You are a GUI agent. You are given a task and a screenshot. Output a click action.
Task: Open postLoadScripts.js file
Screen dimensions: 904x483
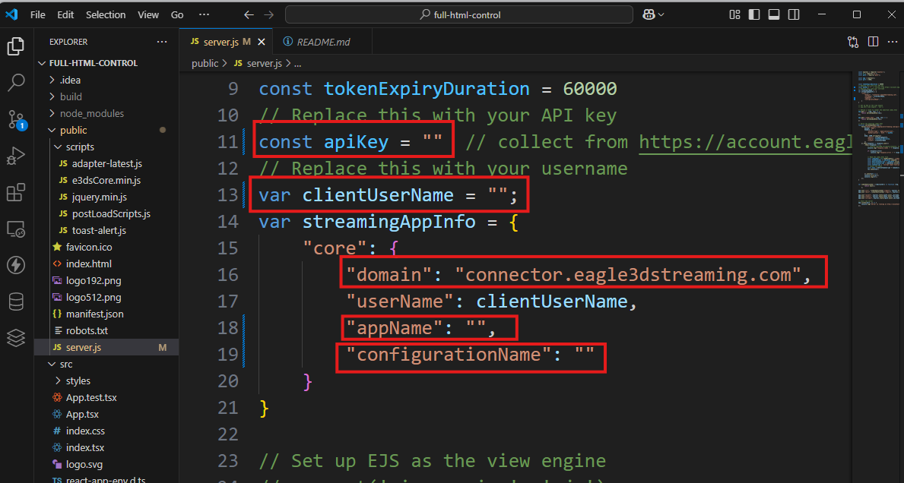[106, 213]
